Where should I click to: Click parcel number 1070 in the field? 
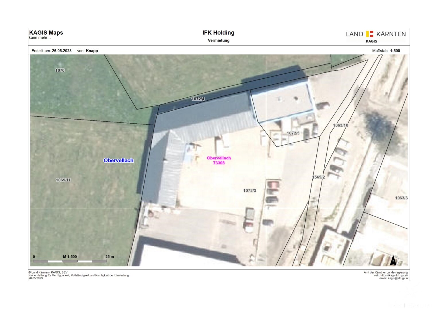pos(60,70)
